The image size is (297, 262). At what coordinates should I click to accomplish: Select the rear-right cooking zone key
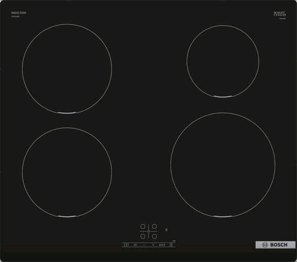(154, 226)
